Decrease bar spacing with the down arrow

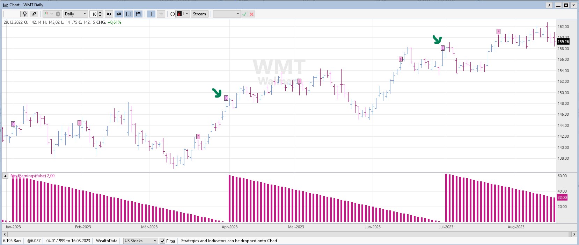(x=101, y=16)
